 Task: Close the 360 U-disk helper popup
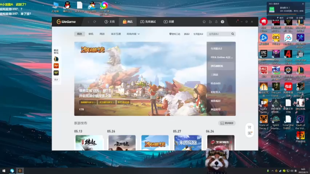pyautogui.click(x=303, y=4)
